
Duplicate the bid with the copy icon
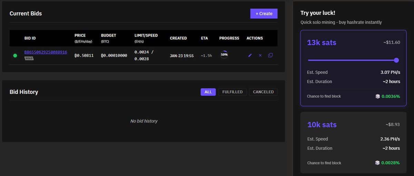(270, 55)
